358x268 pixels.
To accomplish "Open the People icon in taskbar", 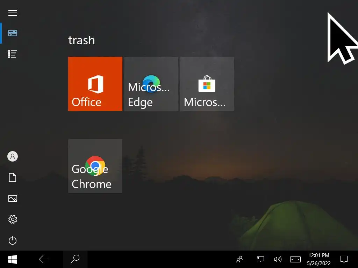I will [x=239, y=259].
